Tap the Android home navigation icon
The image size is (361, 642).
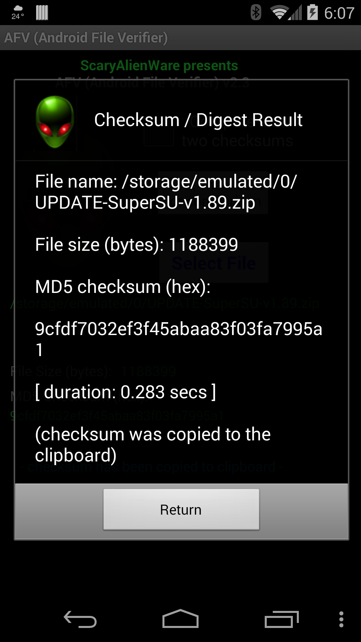coord(180,619)
